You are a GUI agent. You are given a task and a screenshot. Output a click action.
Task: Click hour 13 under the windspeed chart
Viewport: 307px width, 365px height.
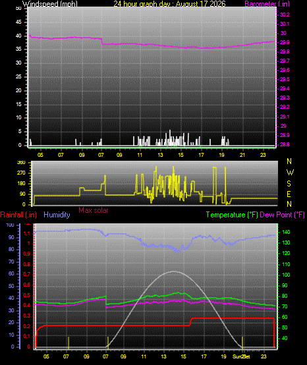click(160, 155)
